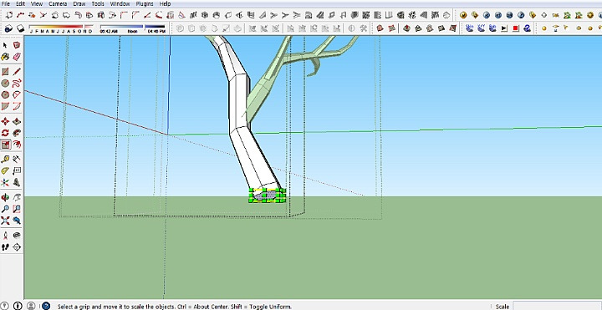
Task: Activate the Make Component tool
Action: pyautogui.click(x=17, y=45)
